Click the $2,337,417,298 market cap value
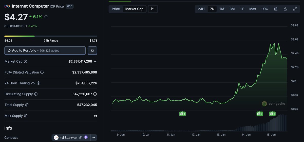Viewport: 304px width, 142px height. [x=80, y=61]
